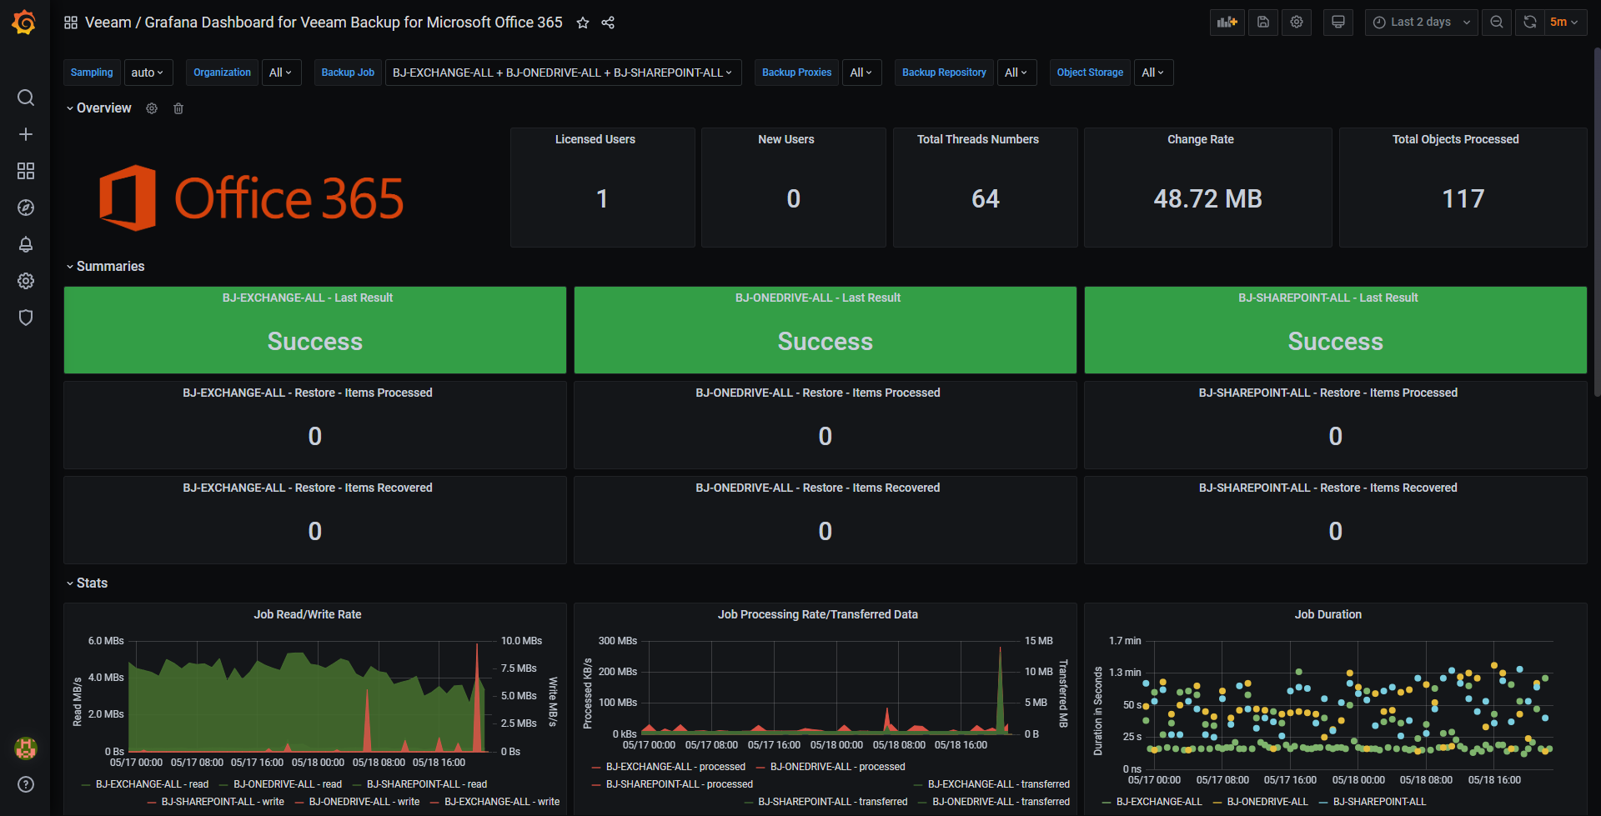Viewport: 1601px width, 816px height.
Task: Delete the Overview row with the trash icon
Action: [x=178, y=108]
